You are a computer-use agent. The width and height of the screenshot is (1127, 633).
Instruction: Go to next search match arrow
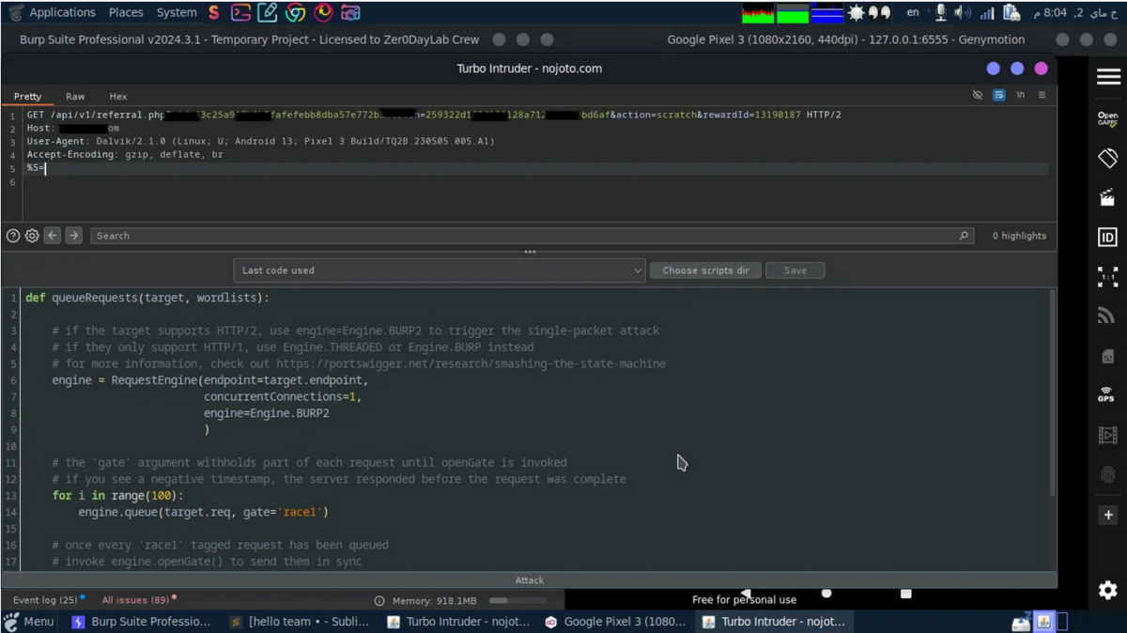(x=73, y=236)
